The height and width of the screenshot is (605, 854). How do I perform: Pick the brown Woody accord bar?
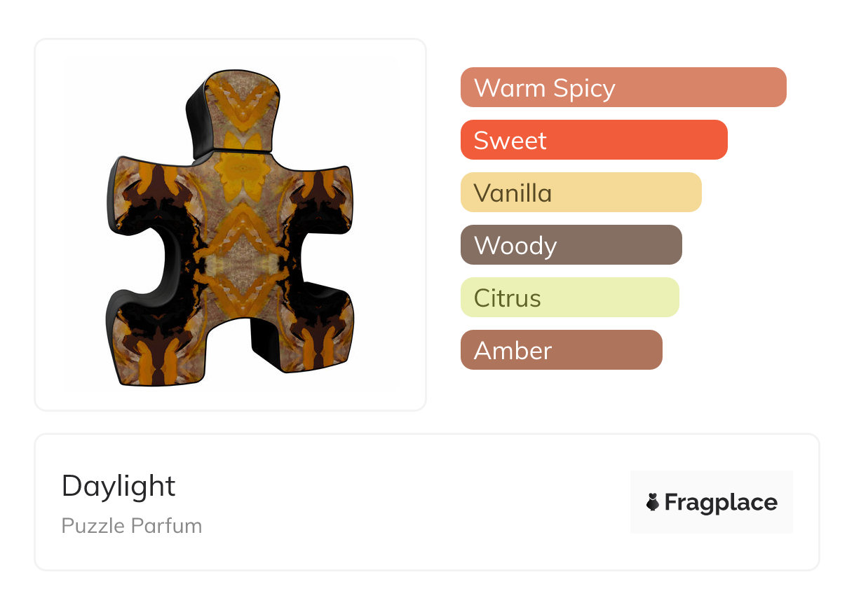click(571, 245)
